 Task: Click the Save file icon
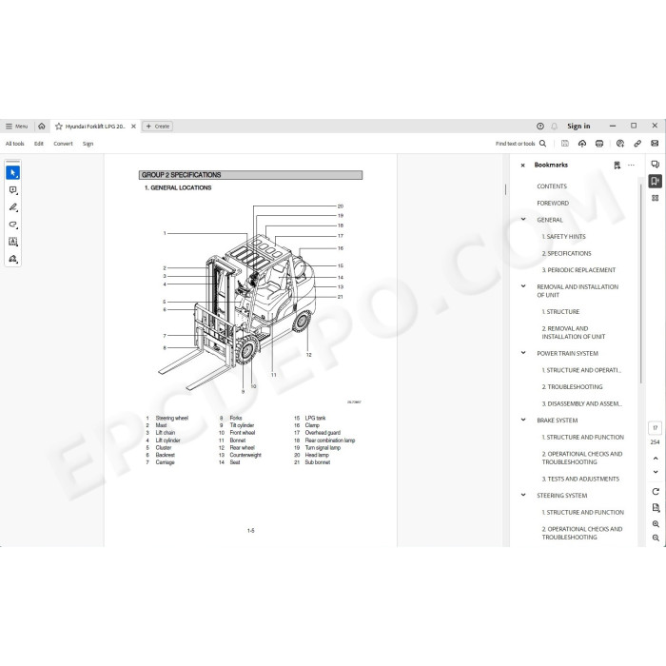(565, 144)
